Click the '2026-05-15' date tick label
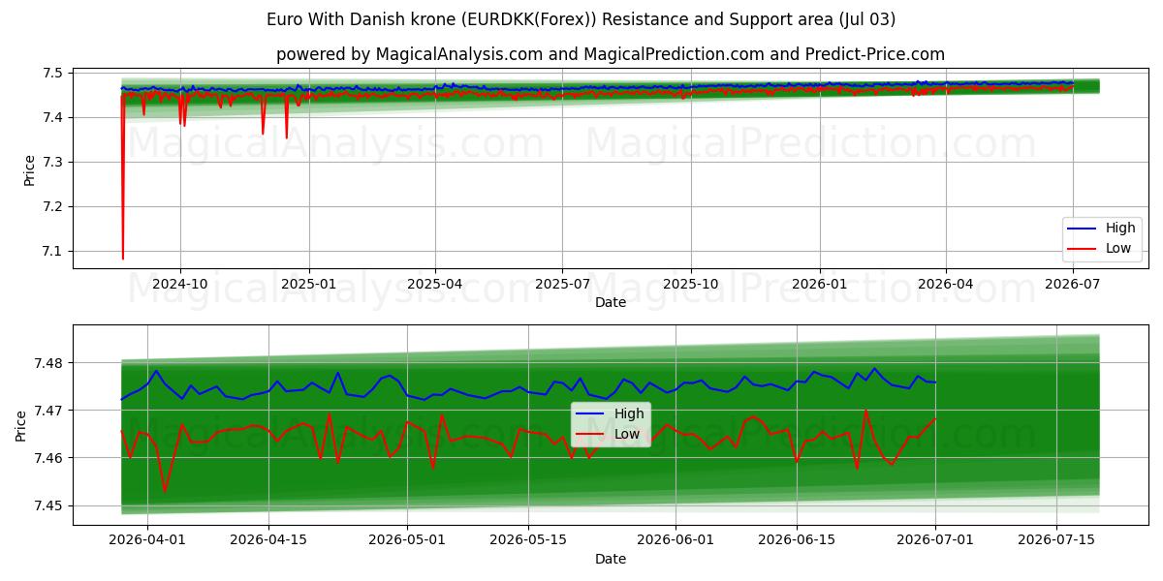The image size is (1163, 581). pyautogui.click(x=528, y=540)
